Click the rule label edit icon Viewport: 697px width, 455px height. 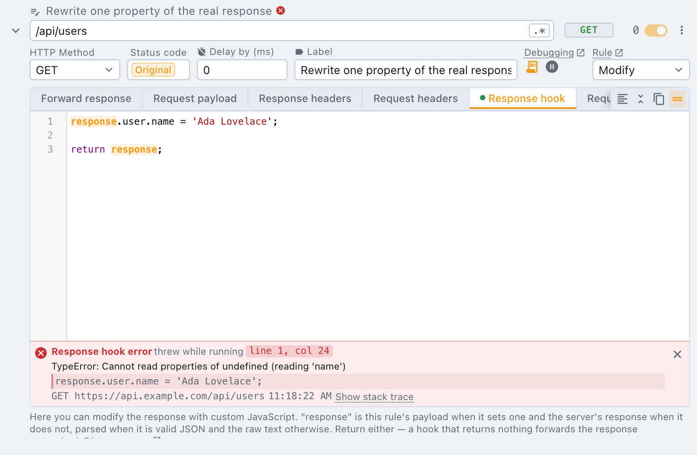35,12
